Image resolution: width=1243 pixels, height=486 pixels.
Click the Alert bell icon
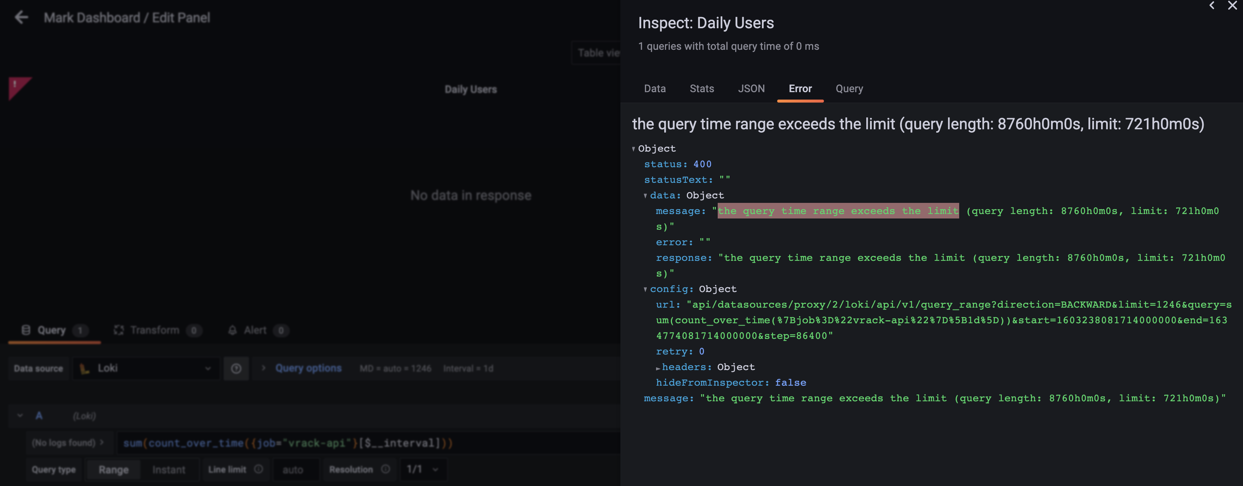coord(233,330)
